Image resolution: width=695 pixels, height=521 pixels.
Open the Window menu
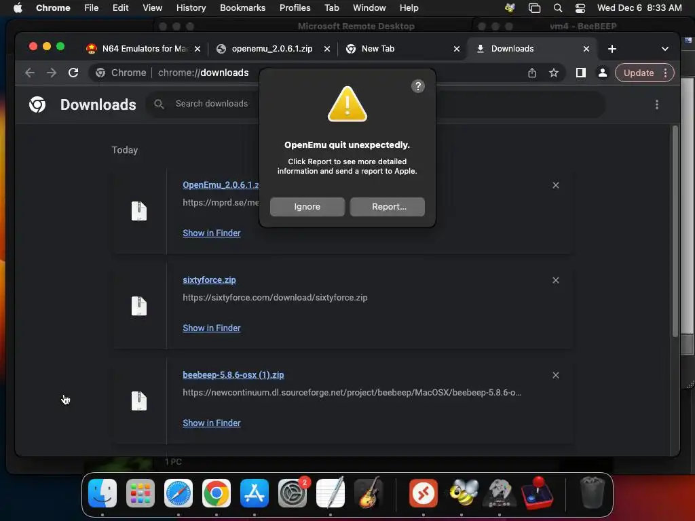click(x=369, y=8)
